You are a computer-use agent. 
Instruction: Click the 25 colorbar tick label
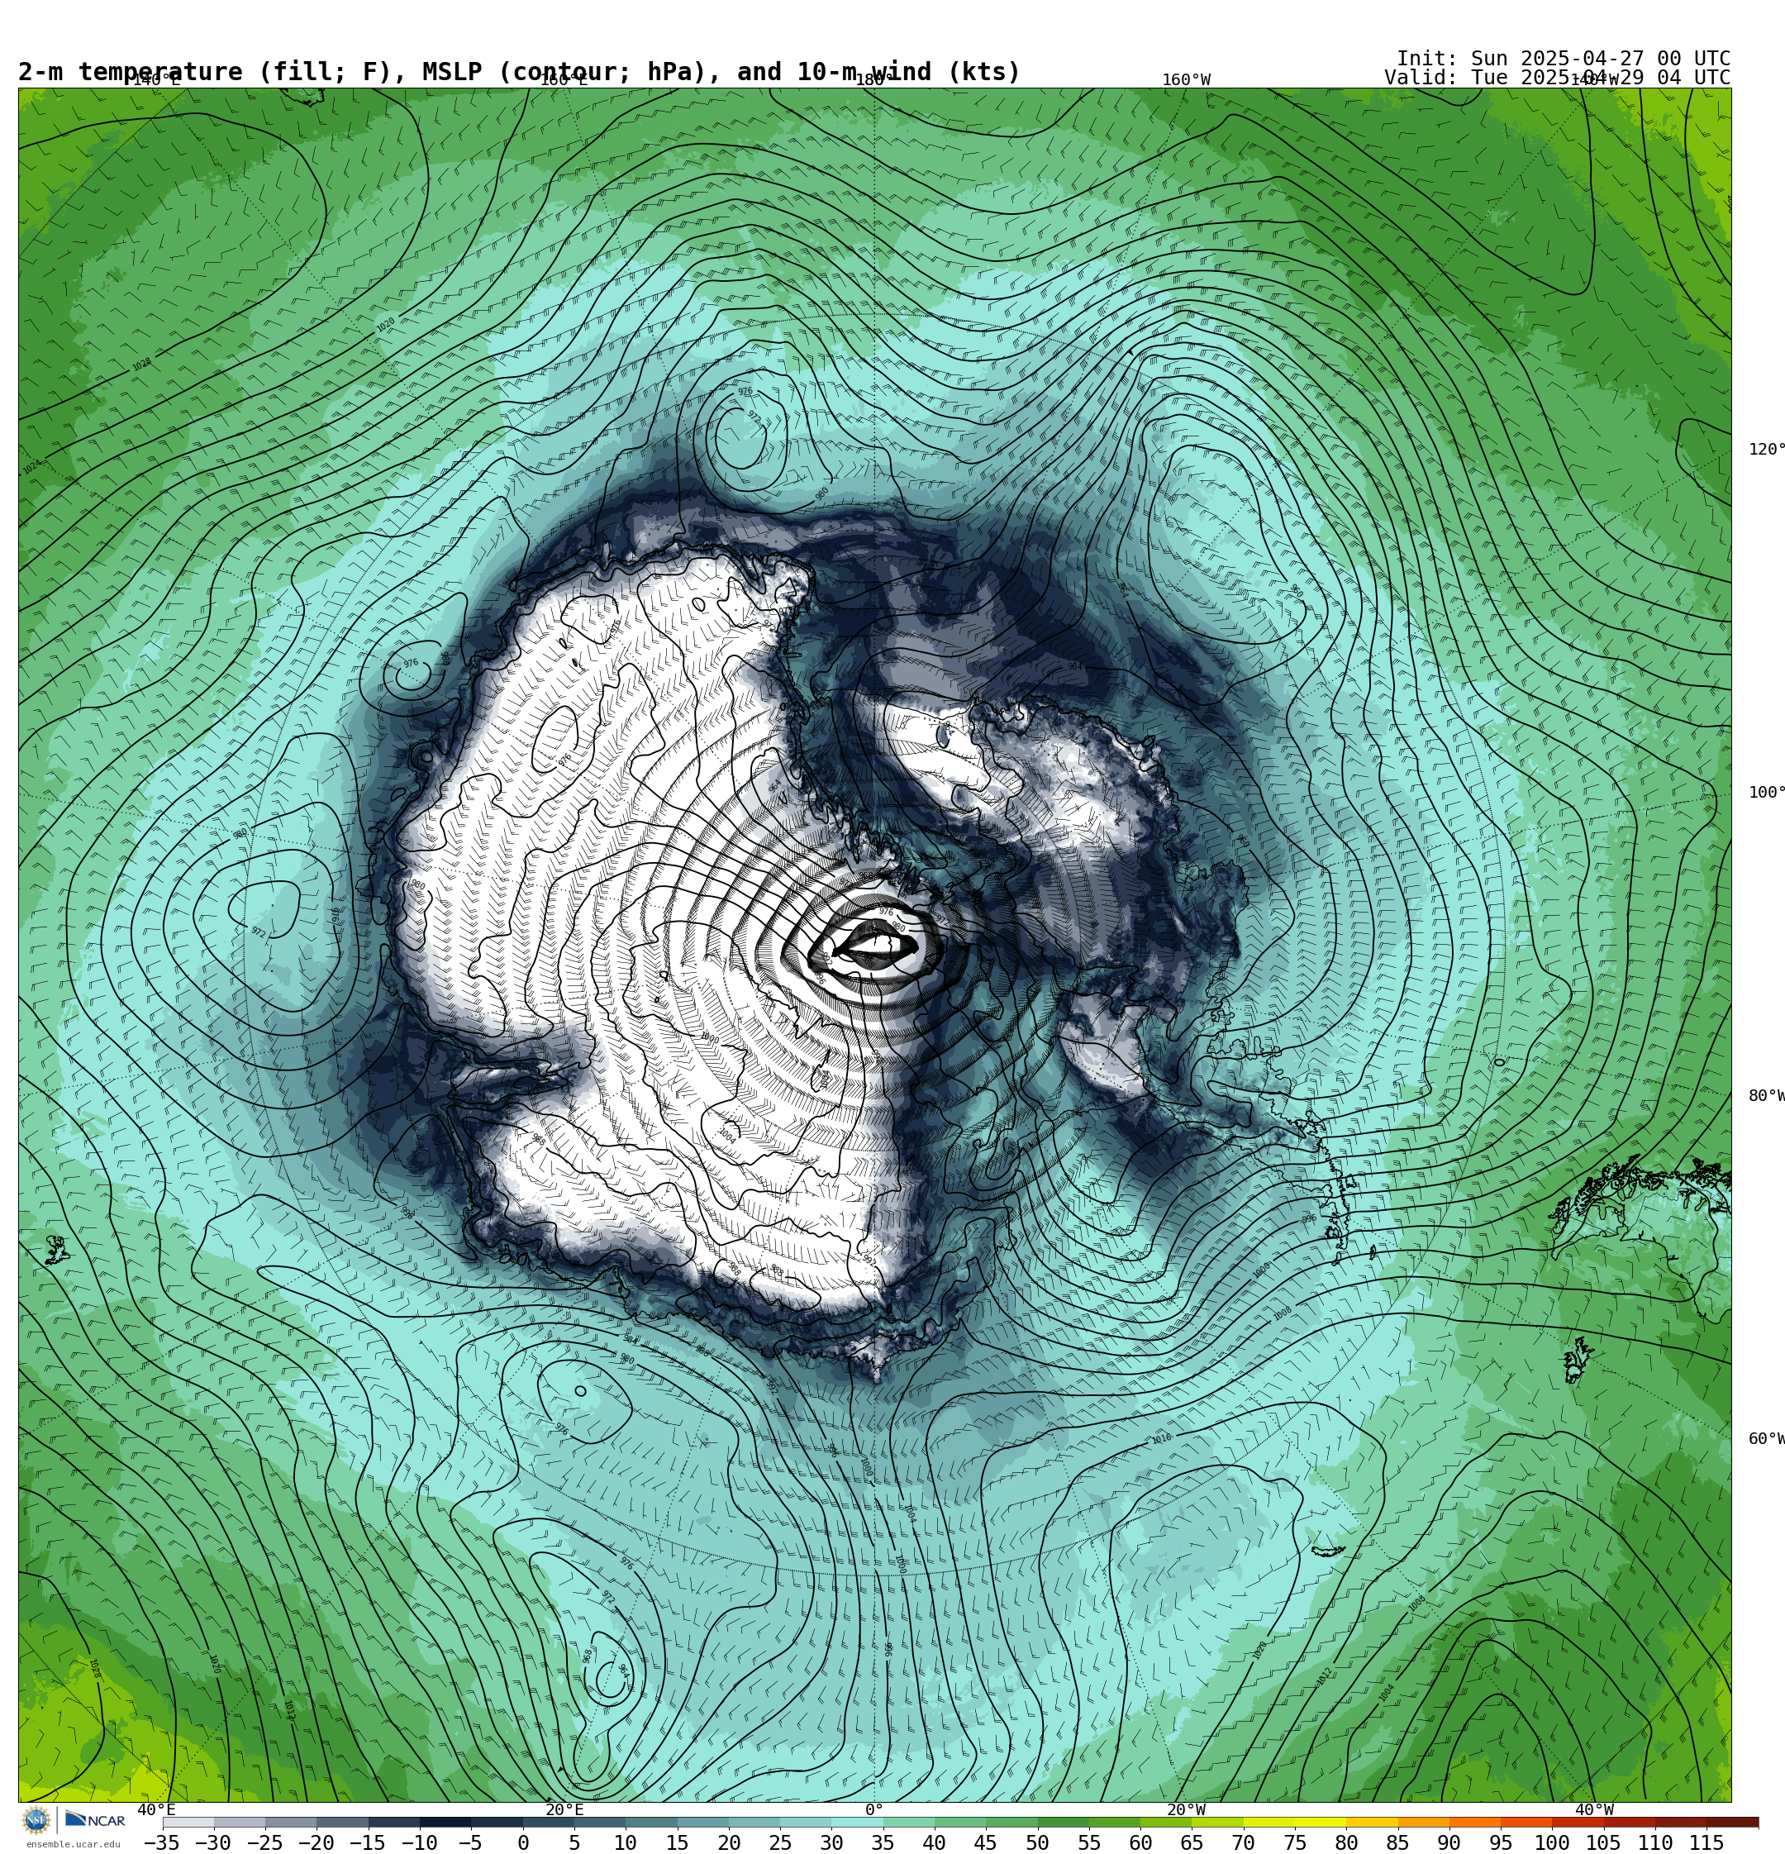tap(780, 1842)
